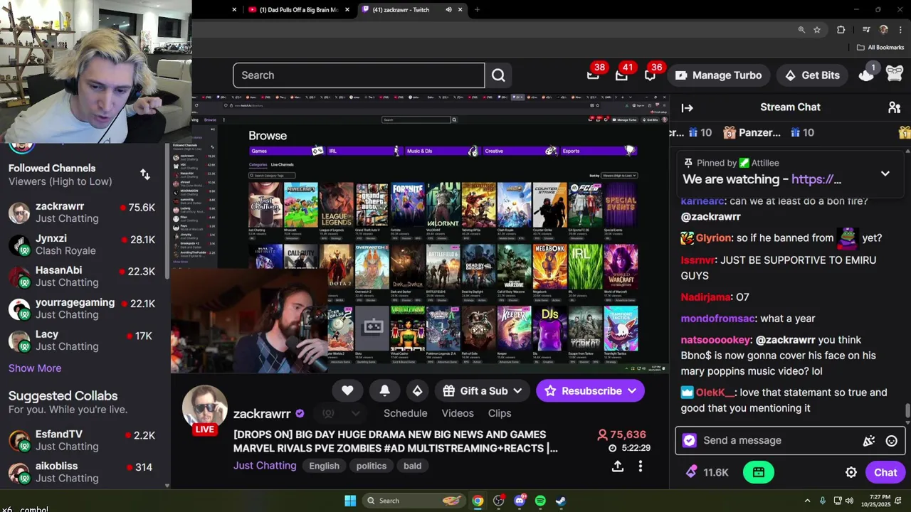Click the stream video player
911x512 pixels.
click(419, 233)
